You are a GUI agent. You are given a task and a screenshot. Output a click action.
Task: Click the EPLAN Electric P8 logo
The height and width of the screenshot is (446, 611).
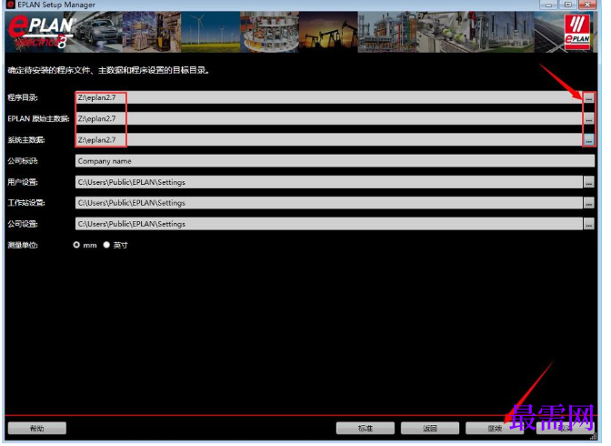click(41, 33)
